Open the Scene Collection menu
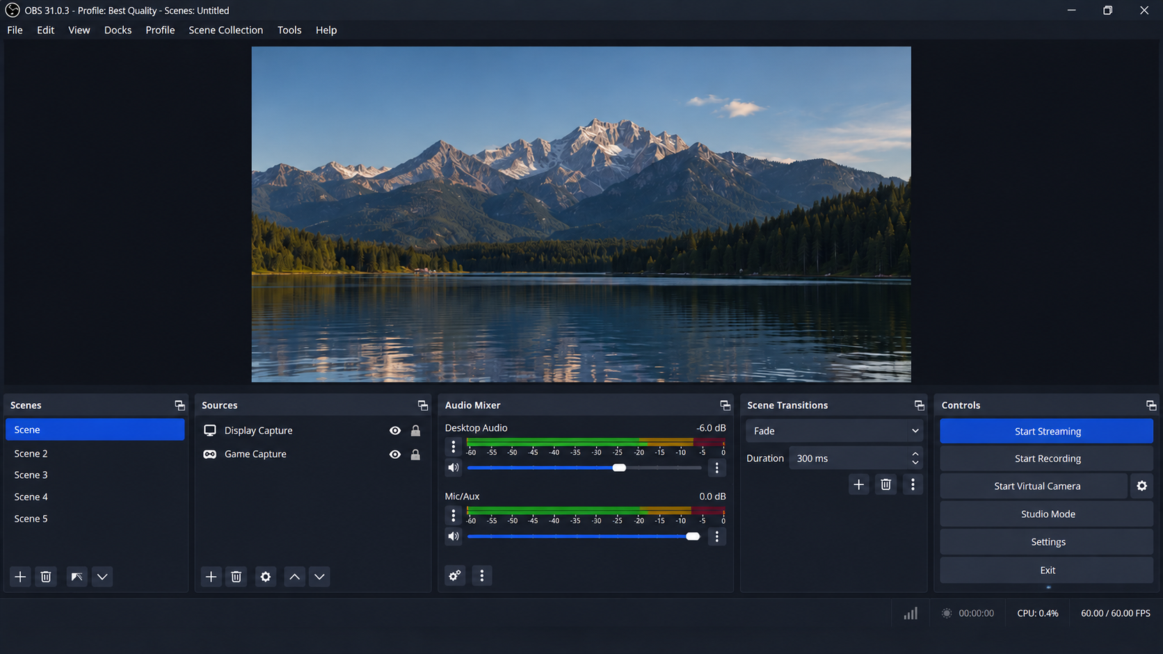1163x654 pixels. tap(225, 30)
